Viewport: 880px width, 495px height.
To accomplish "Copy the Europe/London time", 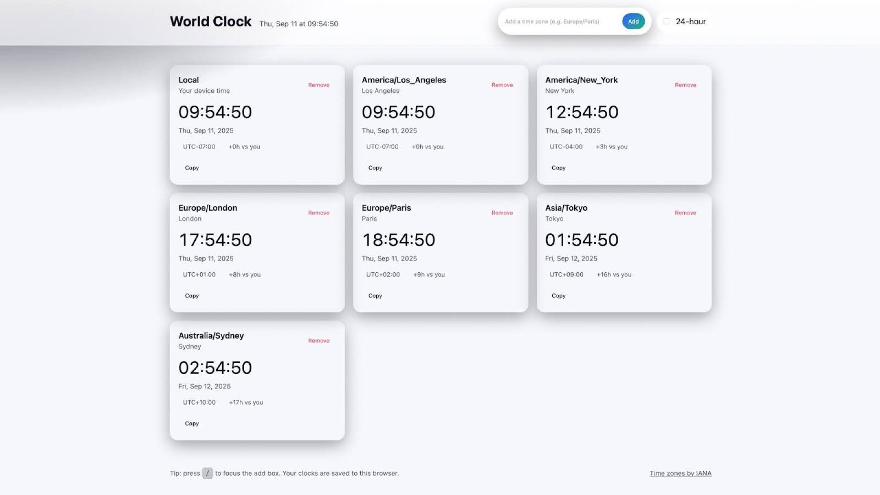I will pos(191,296).
